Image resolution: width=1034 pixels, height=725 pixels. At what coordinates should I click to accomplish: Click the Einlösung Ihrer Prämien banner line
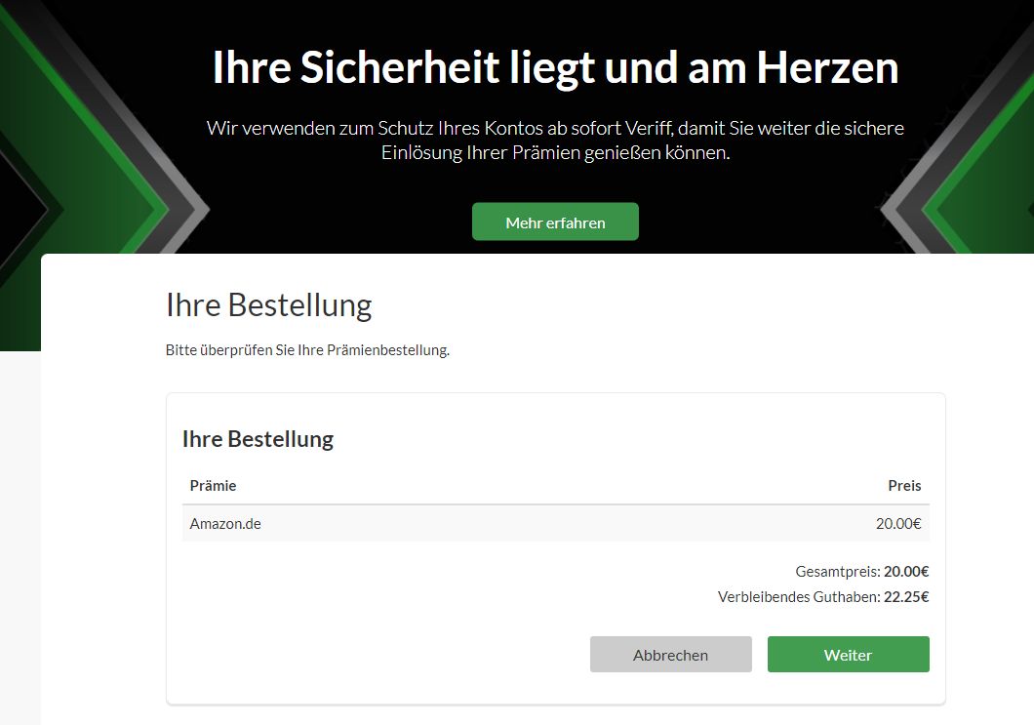click(x=555, y=153)
